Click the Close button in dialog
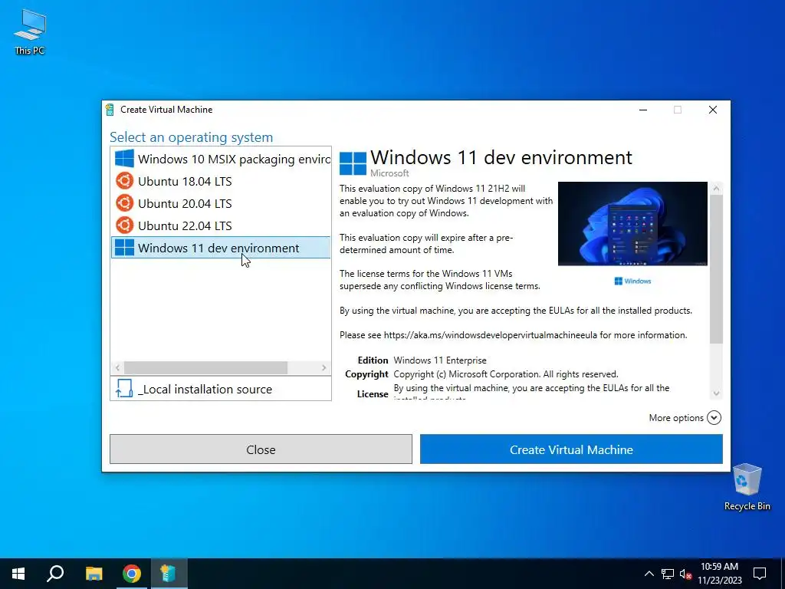Image resolution: width=785 pixels, height=589 pixels. click(x=261, y=449)
